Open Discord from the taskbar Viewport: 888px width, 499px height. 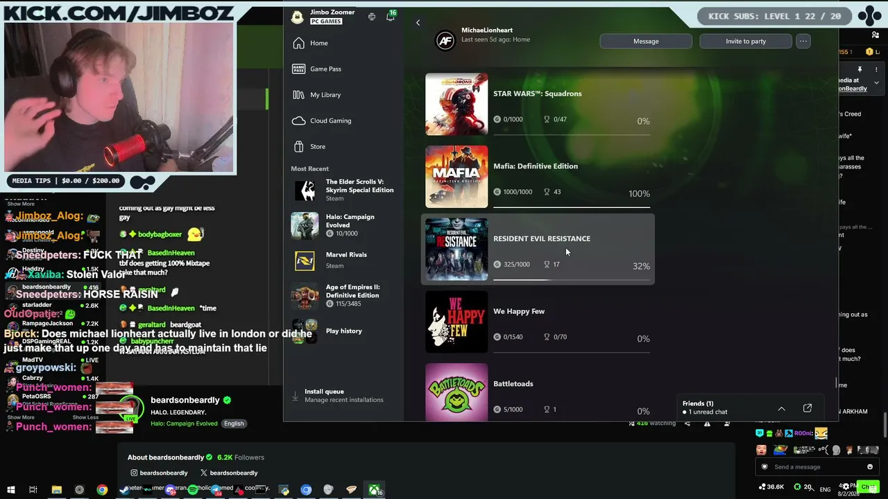(170, 490)
